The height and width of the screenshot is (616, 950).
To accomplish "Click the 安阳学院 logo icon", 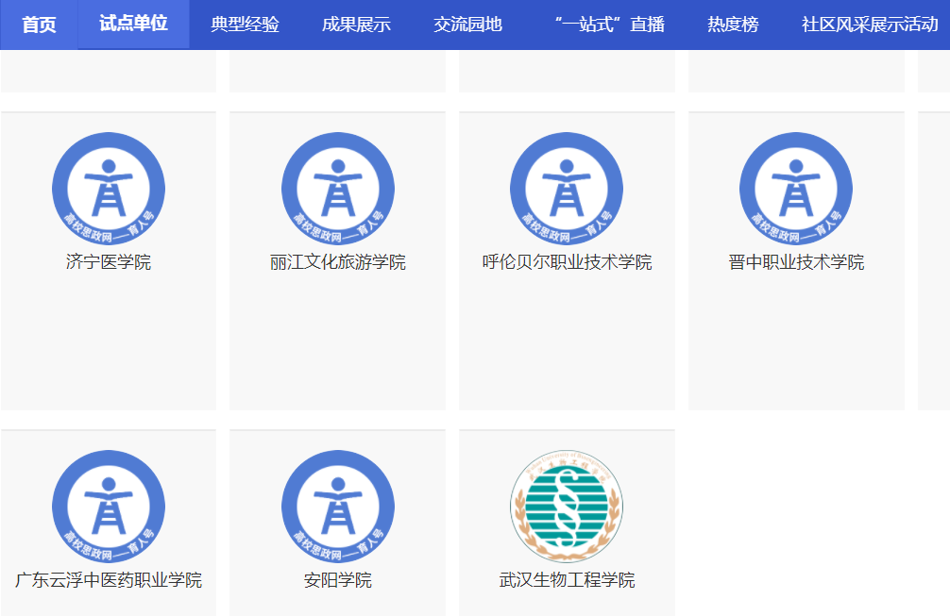I will click(x=338, y=507).
